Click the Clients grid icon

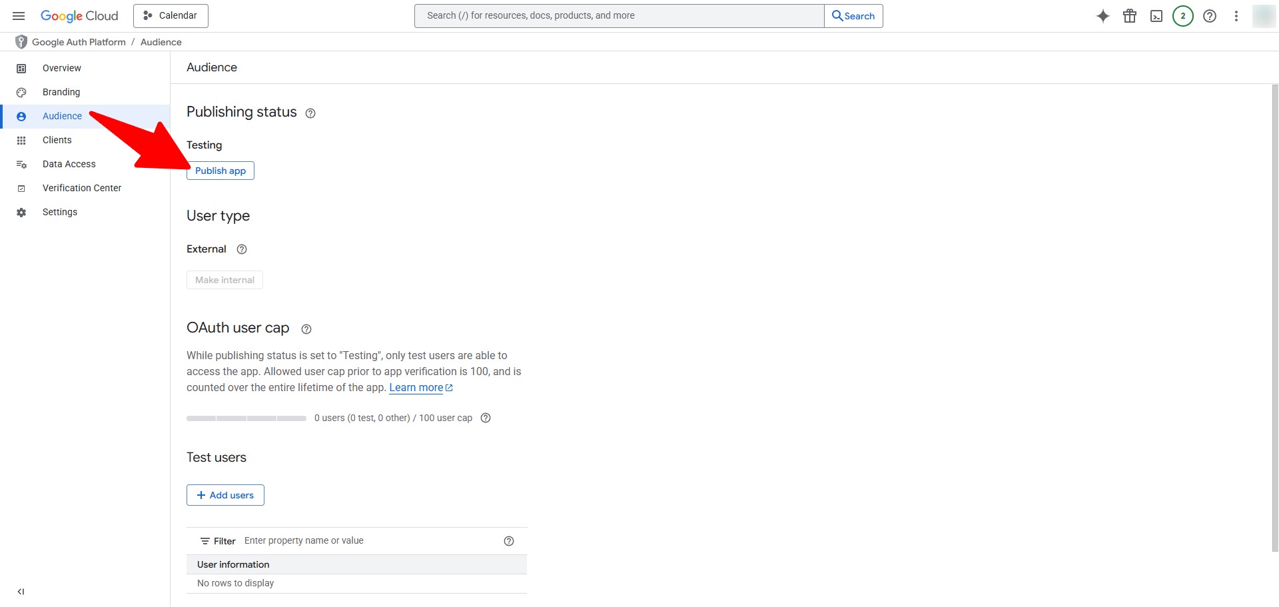[x=21, y=140]
